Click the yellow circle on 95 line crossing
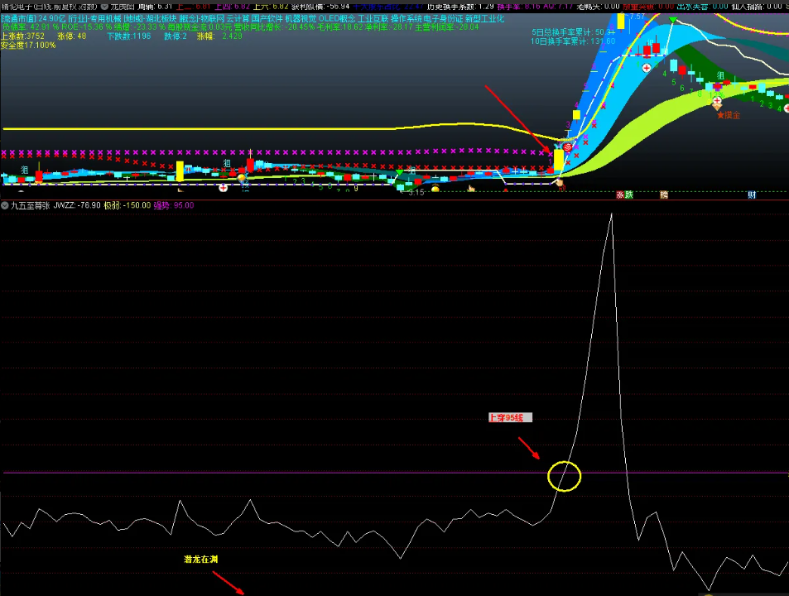Screen dimensions: 789x596 click(564, 475)
